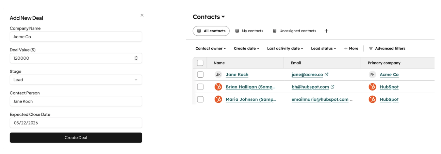This screenshot has width=441, height=154.
Task: Click the external link icon next to jane@acme.co
Action: point(327,75)
